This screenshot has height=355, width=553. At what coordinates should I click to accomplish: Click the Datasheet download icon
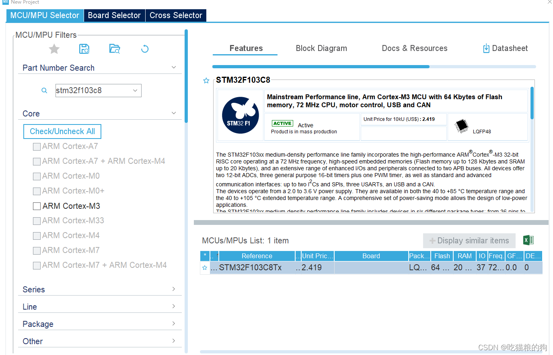[x=486, y=49]
